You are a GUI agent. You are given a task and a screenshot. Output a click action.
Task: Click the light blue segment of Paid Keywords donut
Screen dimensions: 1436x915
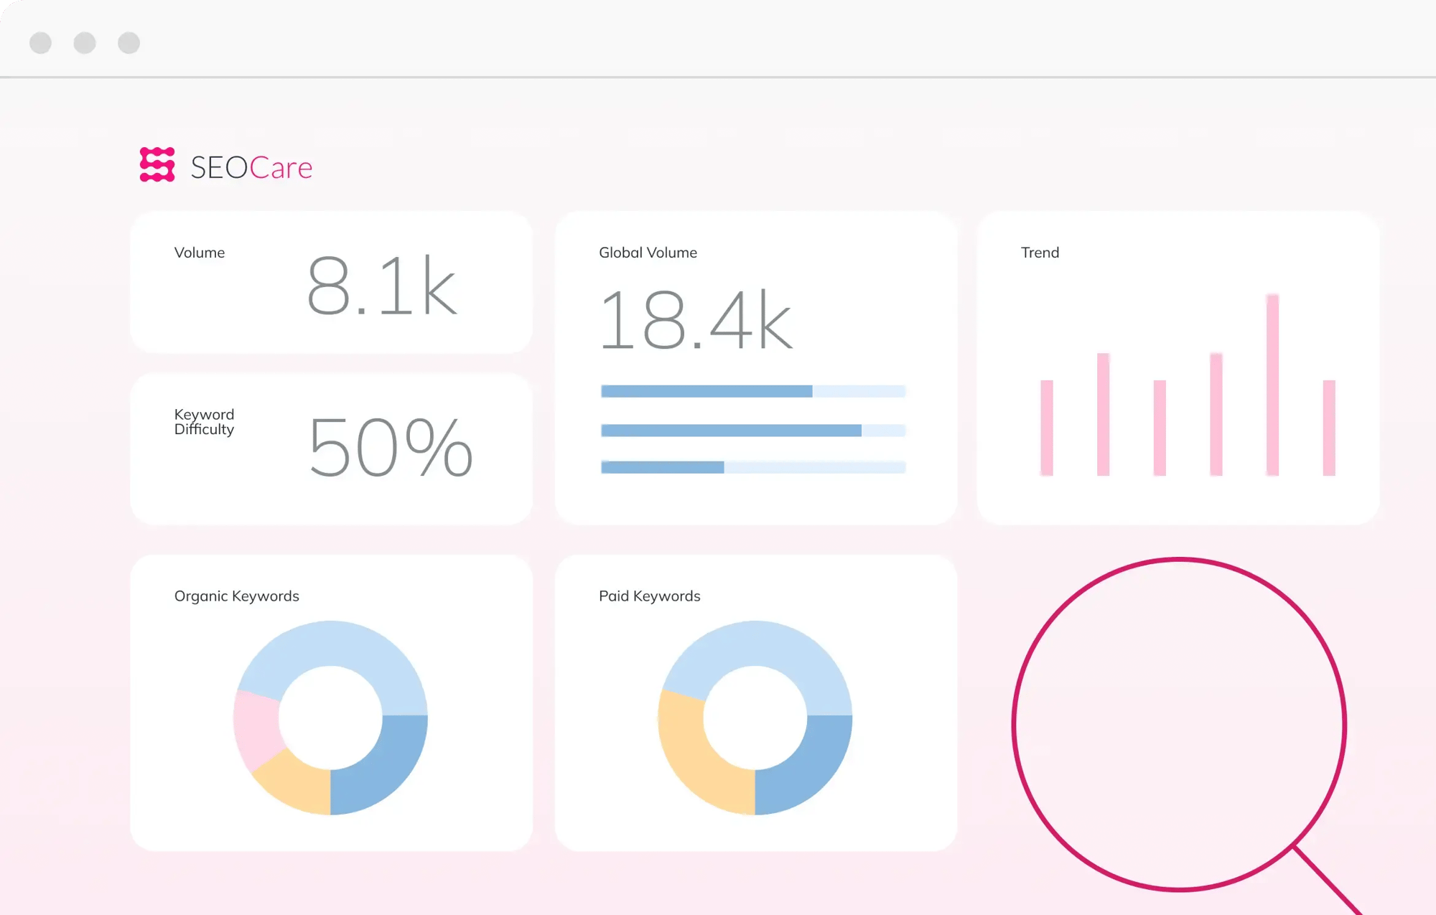click(x=755, y=643)
